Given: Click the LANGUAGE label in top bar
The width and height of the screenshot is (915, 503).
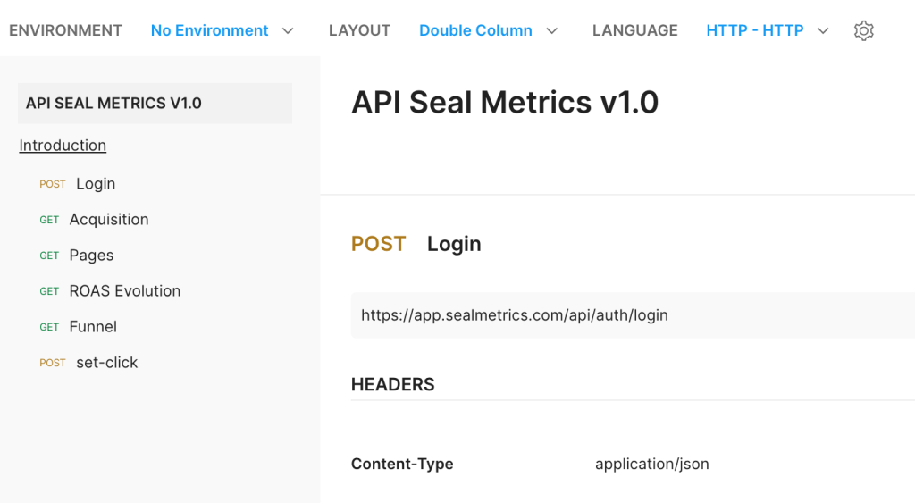Looking at the screenshot, I should coord(634,30).
